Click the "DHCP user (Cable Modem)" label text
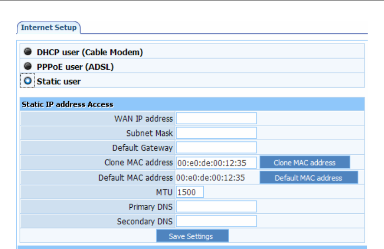The height and width of the screenshot is (249, 384). pyautogui.click(x=90, y=52)
